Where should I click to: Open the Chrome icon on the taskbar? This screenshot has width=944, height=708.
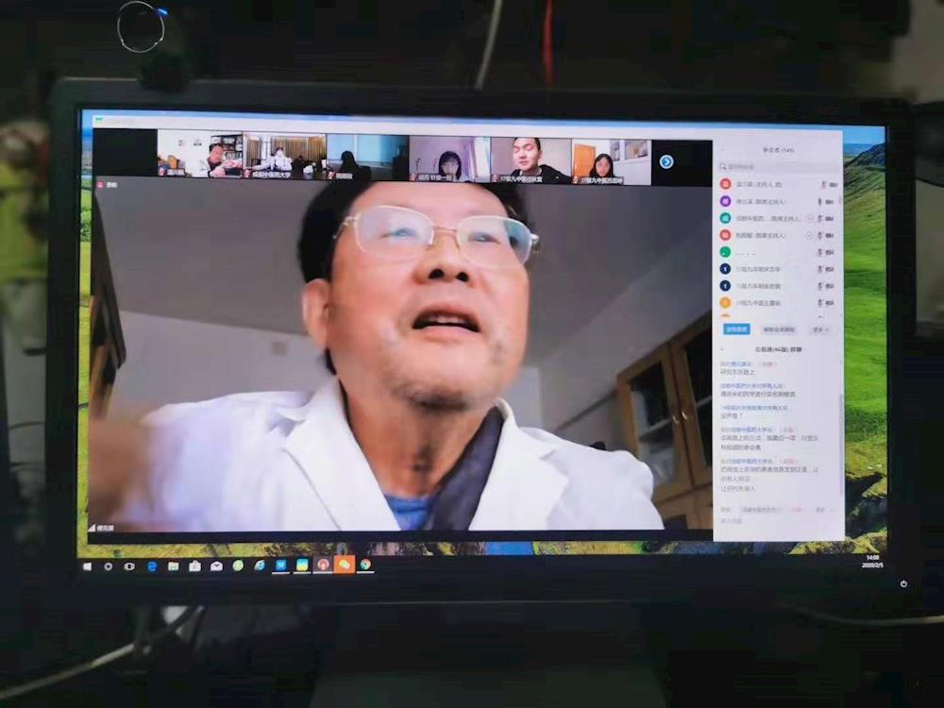click(x=365, y=565)
